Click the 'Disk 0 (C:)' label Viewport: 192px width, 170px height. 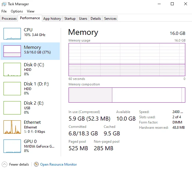[34, 65]
